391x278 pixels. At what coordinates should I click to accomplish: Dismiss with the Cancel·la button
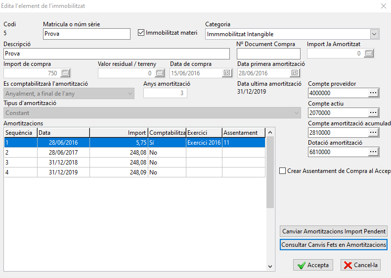click(x=360, y=265)
